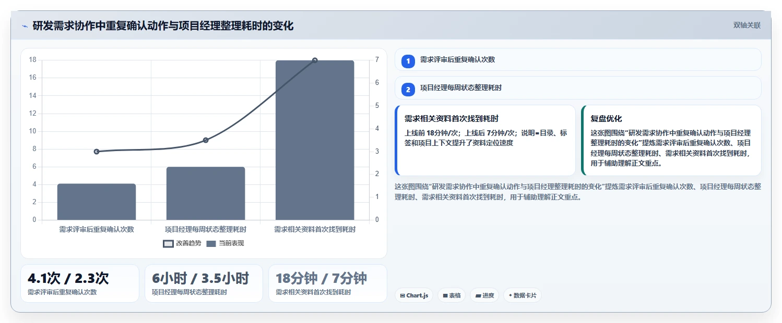Click the 表格 tag

pos(452,295)
